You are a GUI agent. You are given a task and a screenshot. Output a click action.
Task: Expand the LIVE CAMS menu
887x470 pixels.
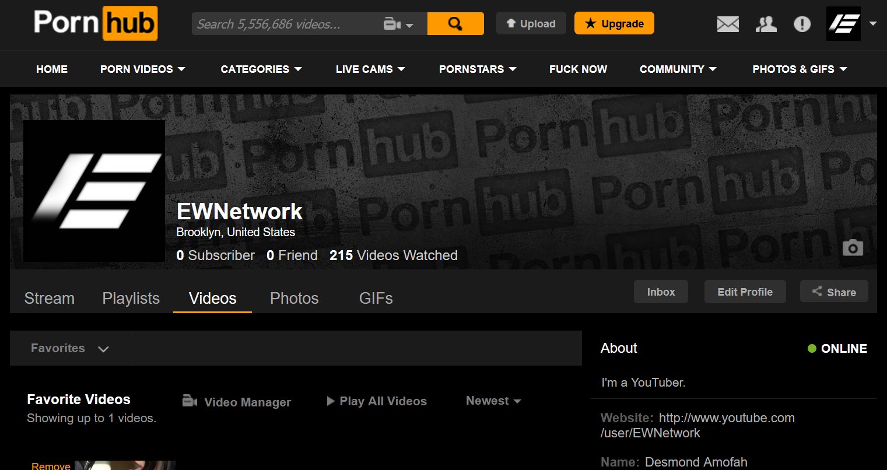[x=370, y=69]
